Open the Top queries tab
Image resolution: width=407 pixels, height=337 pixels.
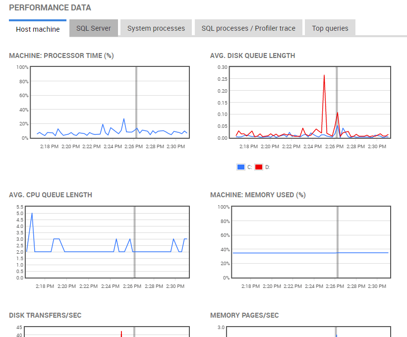330,28
